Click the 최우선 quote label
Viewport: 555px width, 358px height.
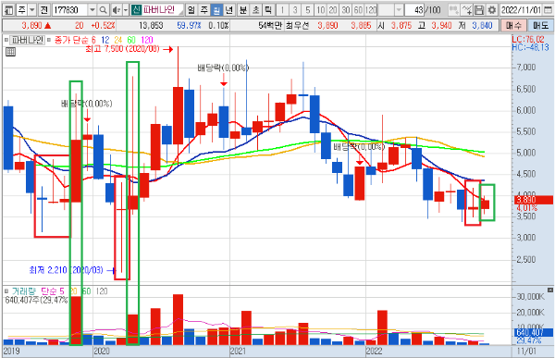[x=297, y=26]
